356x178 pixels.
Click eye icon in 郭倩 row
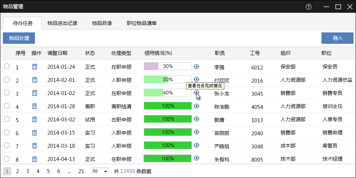197,119
